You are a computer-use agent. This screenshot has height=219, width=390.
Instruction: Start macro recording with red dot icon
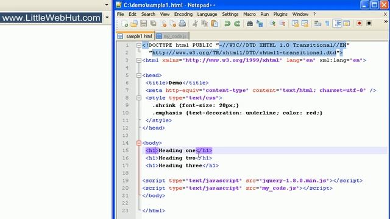pos(359,24)
